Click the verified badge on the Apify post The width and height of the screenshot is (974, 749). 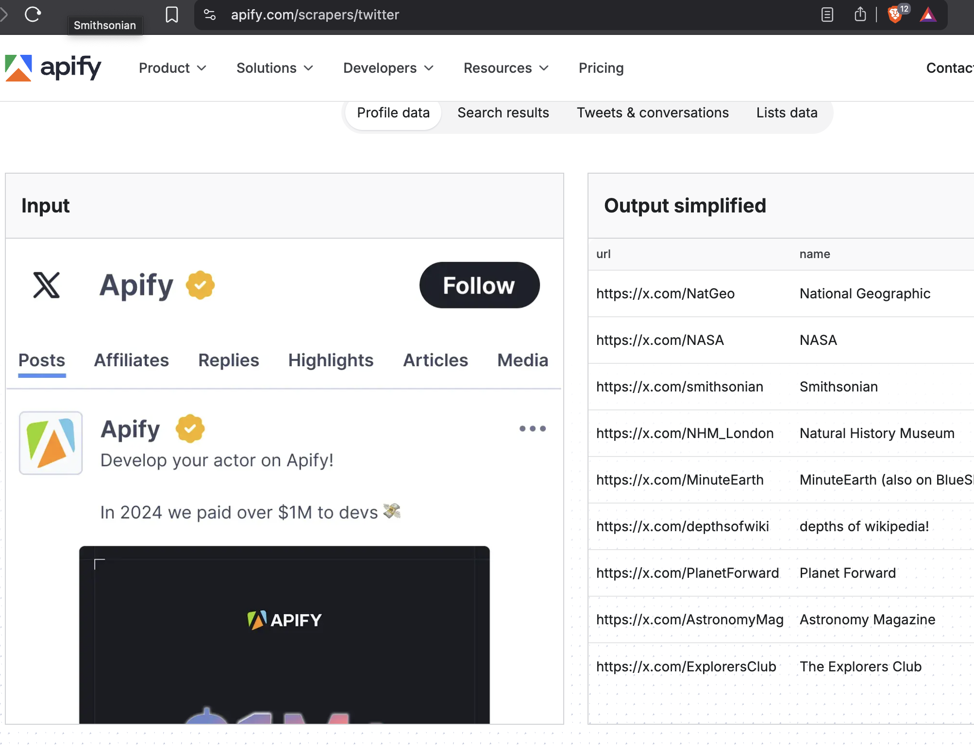tap(190, 429)
